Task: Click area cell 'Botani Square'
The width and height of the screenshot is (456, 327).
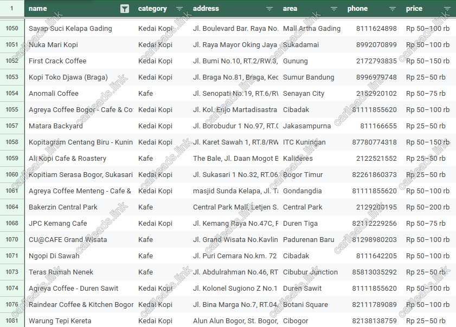Action: point(311,305)
